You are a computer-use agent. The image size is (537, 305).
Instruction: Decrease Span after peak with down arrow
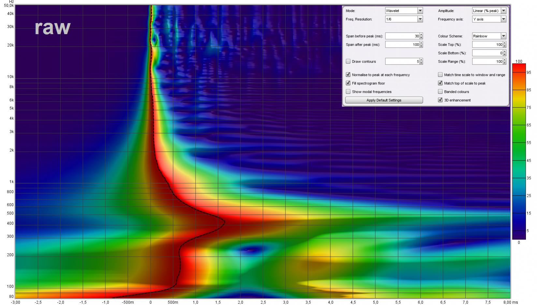click(x=421, y=46)
